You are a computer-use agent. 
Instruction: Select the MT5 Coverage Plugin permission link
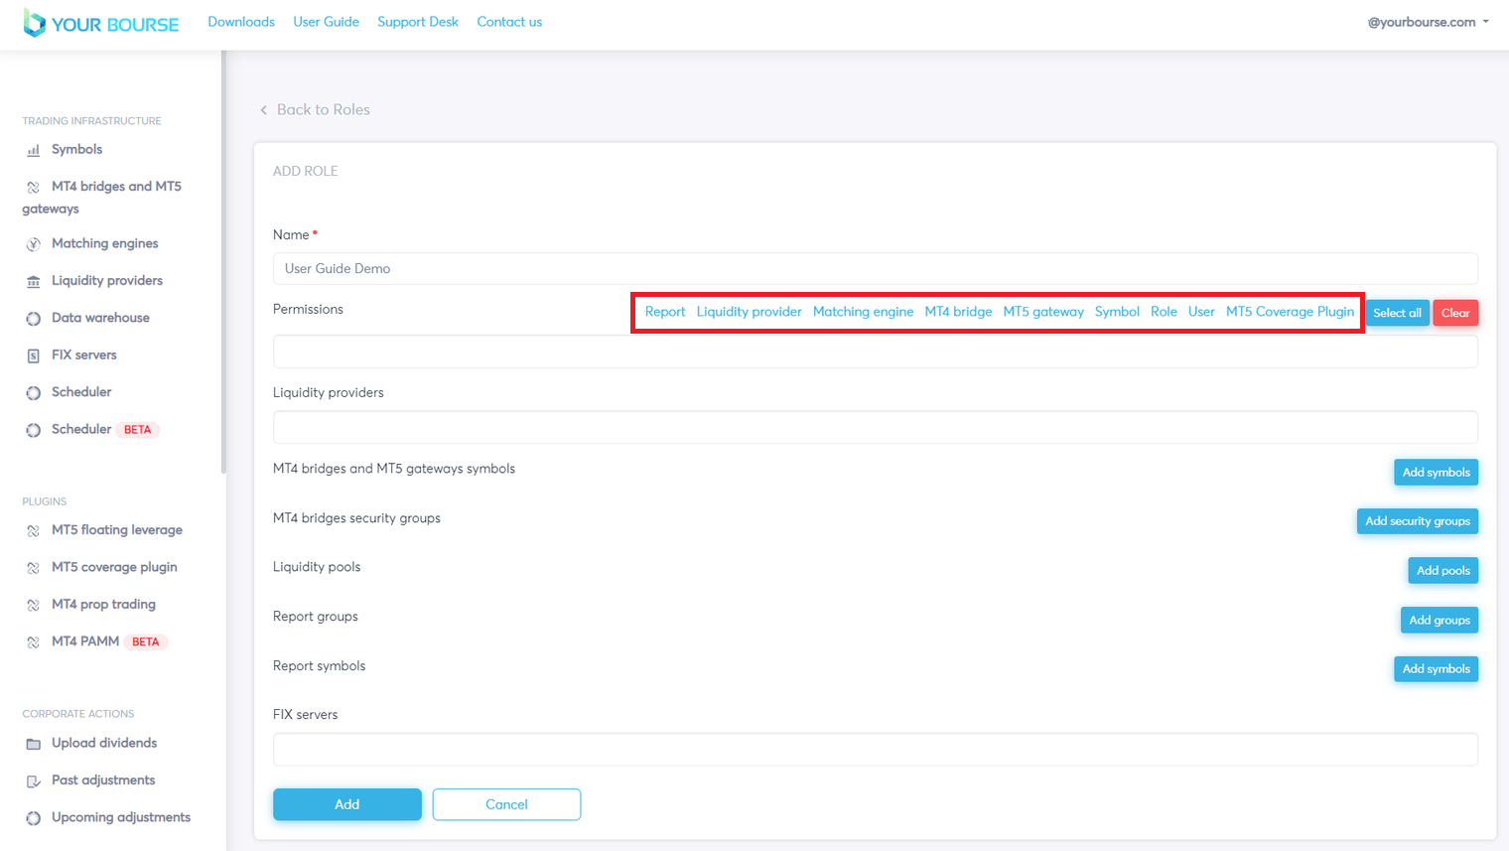coord(1290,312)
